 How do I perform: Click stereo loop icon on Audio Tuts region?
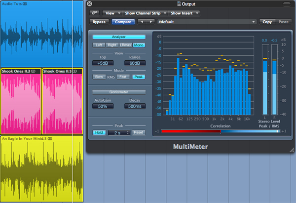[x=25, y=4]
